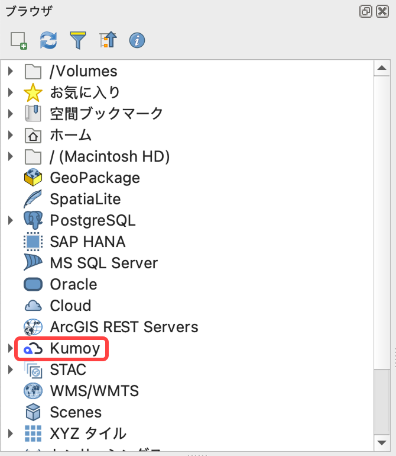This screenshot has height=456, width=396.
Task: Click the Oracle rounded rectangle icon
Action: (33, 284)
